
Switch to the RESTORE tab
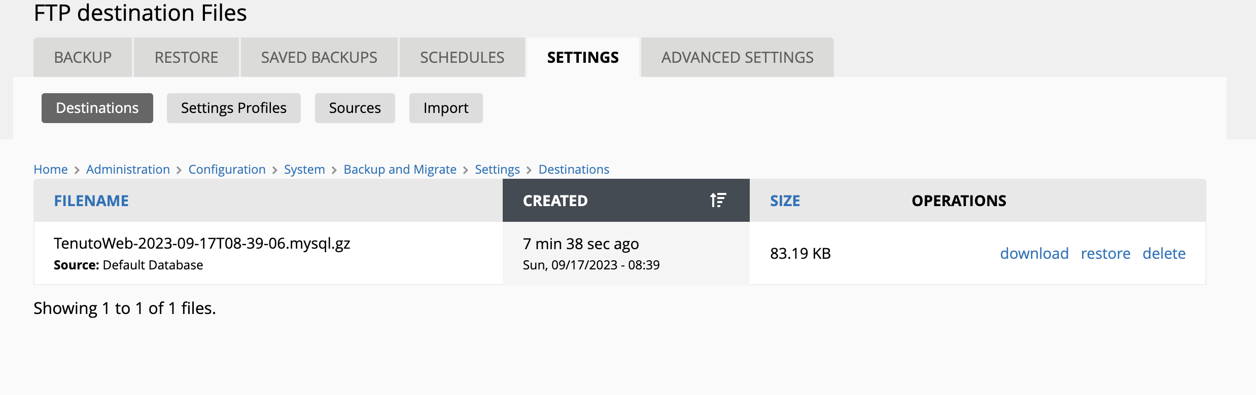(x=186, y=57)
